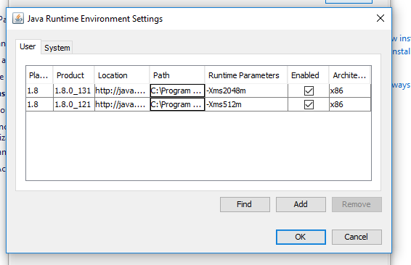Screen dimensions: 411x265
Task: Select the Platform column header
Action: (39, 75)
